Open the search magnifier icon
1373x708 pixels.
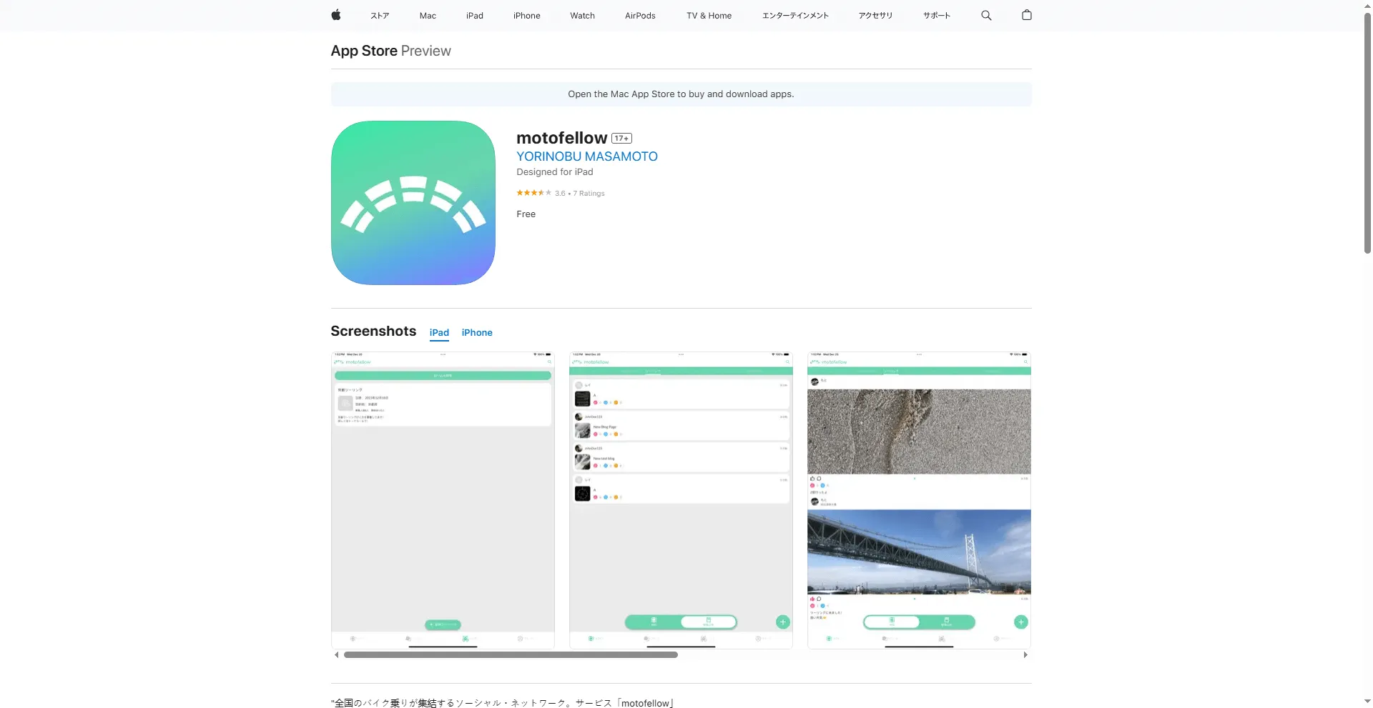(986, 15)
